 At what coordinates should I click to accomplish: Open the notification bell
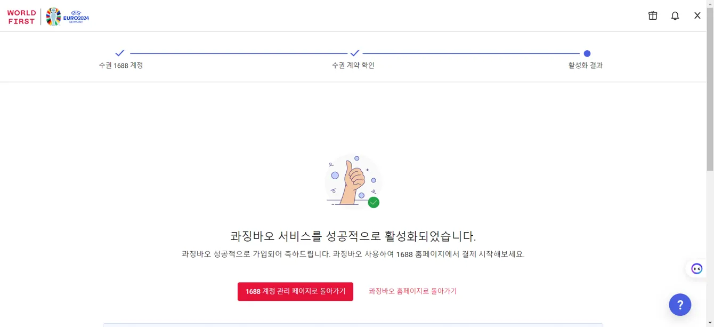click(x=675, y=16)
